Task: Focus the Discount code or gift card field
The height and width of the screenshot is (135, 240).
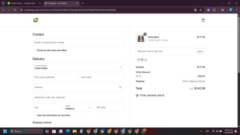Action: click(x=164, y=51)
